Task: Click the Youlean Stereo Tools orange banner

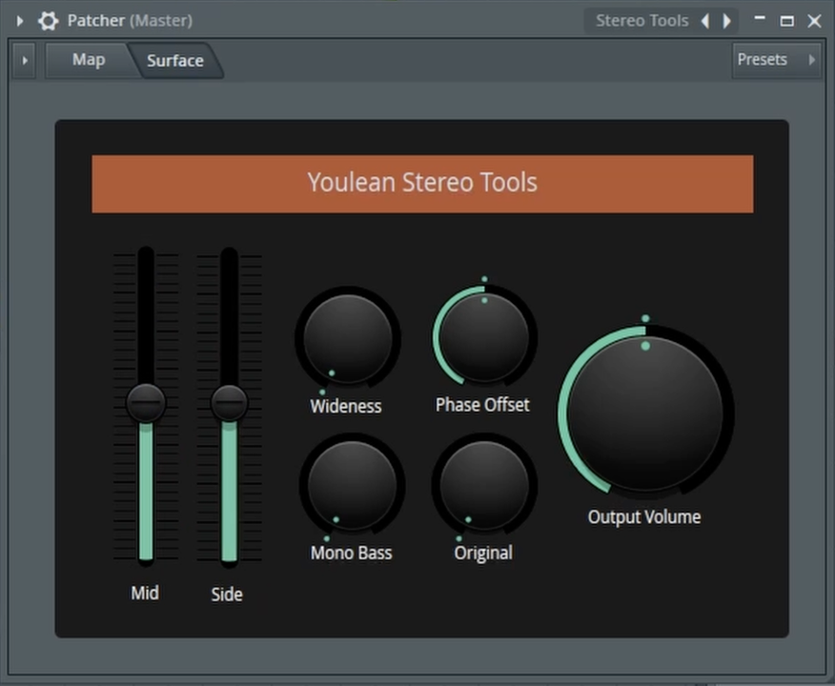Action: 422,183
